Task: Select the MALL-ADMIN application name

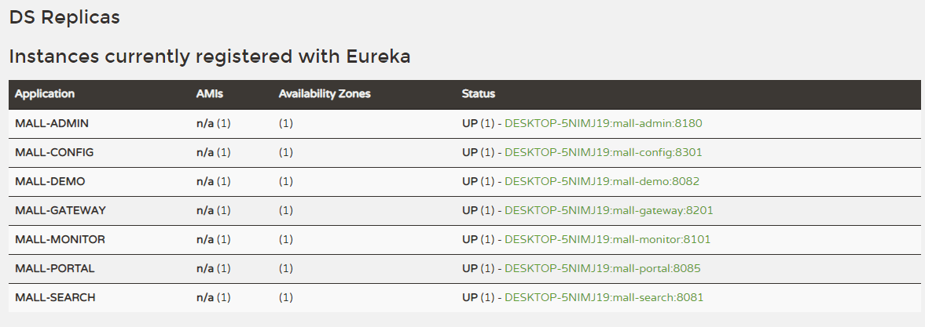Action: click(52, 123)
